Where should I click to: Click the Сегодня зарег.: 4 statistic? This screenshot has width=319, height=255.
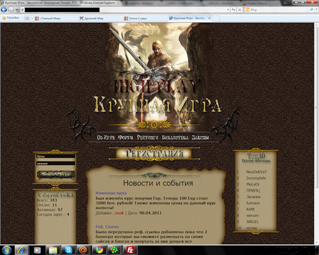[53, 214]
